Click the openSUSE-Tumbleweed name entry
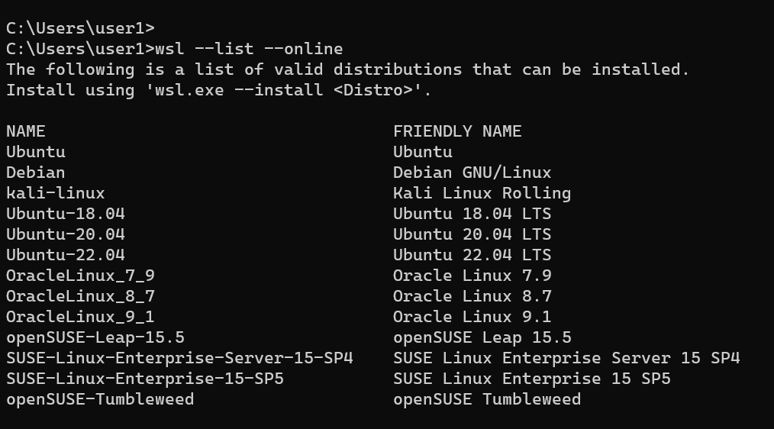The width and height of the screenshot is (774, 429). [100, 399]
